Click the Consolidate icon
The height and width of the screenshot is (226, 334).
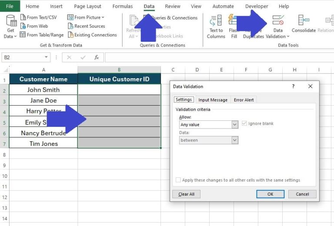tap(304, 21)
